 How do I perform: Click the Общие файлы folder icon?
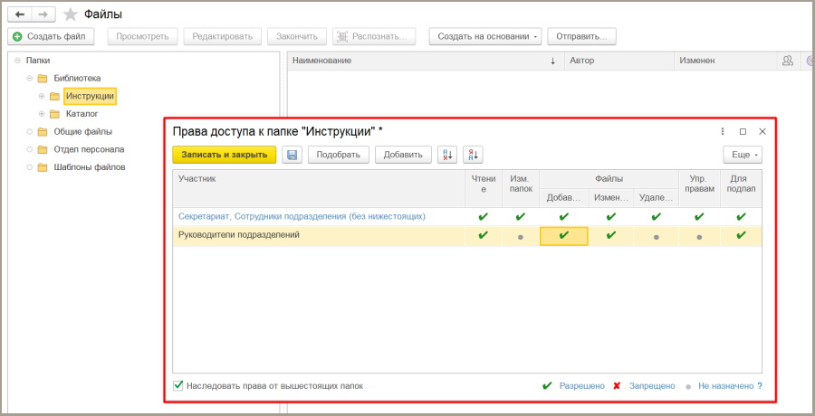[43, 132]
